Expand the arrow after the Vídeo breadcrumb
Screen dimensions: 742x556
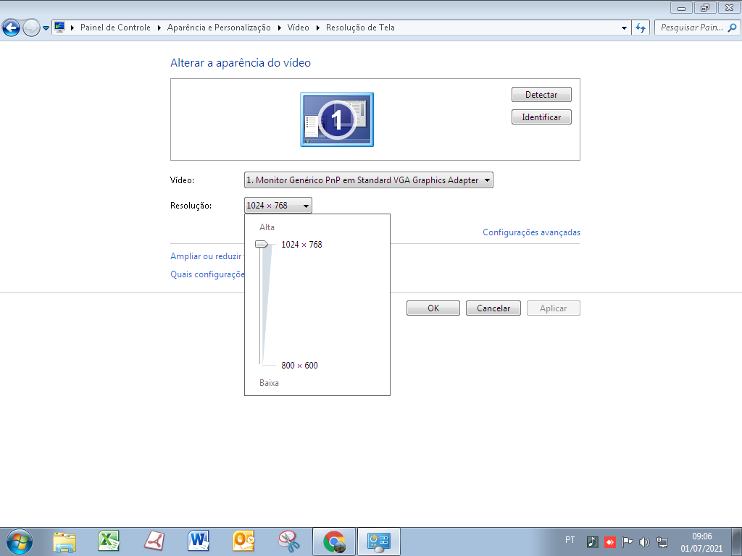(317, 28)
